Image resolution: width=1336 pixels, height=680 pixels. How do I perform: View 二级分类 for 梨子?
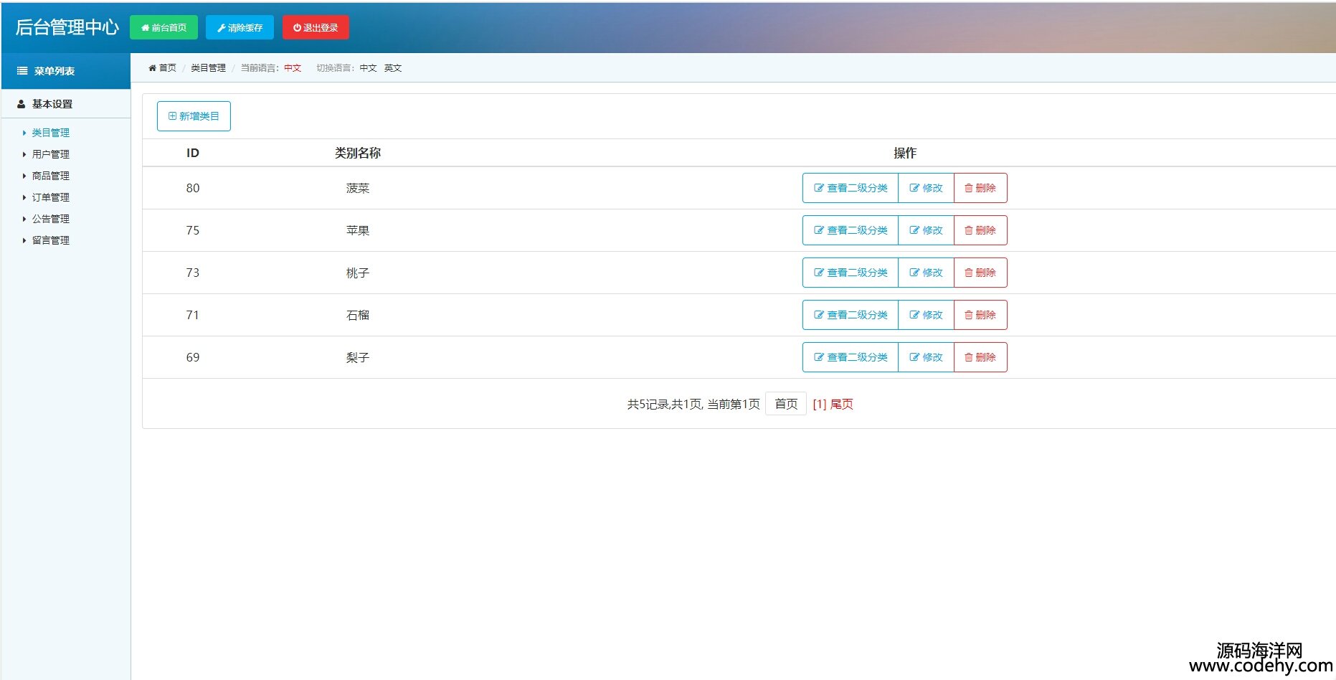pos(851,357)
